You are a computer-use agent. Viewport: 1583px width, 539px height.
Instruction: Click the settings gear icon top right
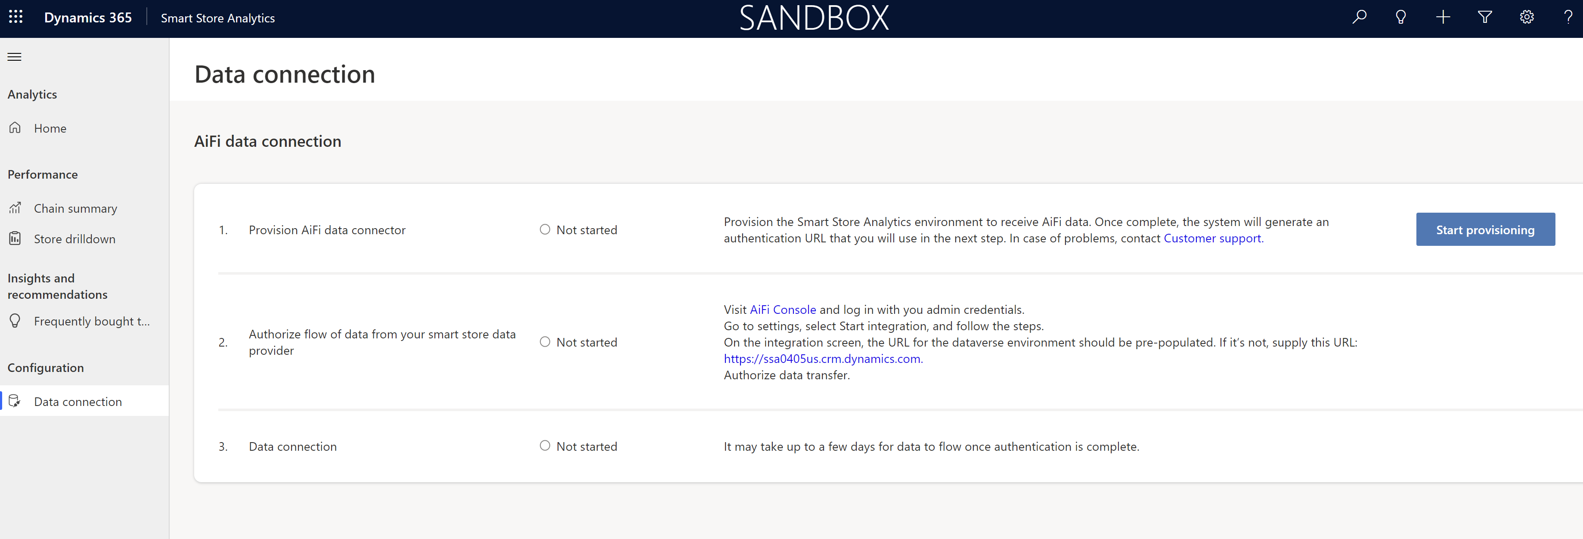pyautogui.click(x=1525, y=17)
